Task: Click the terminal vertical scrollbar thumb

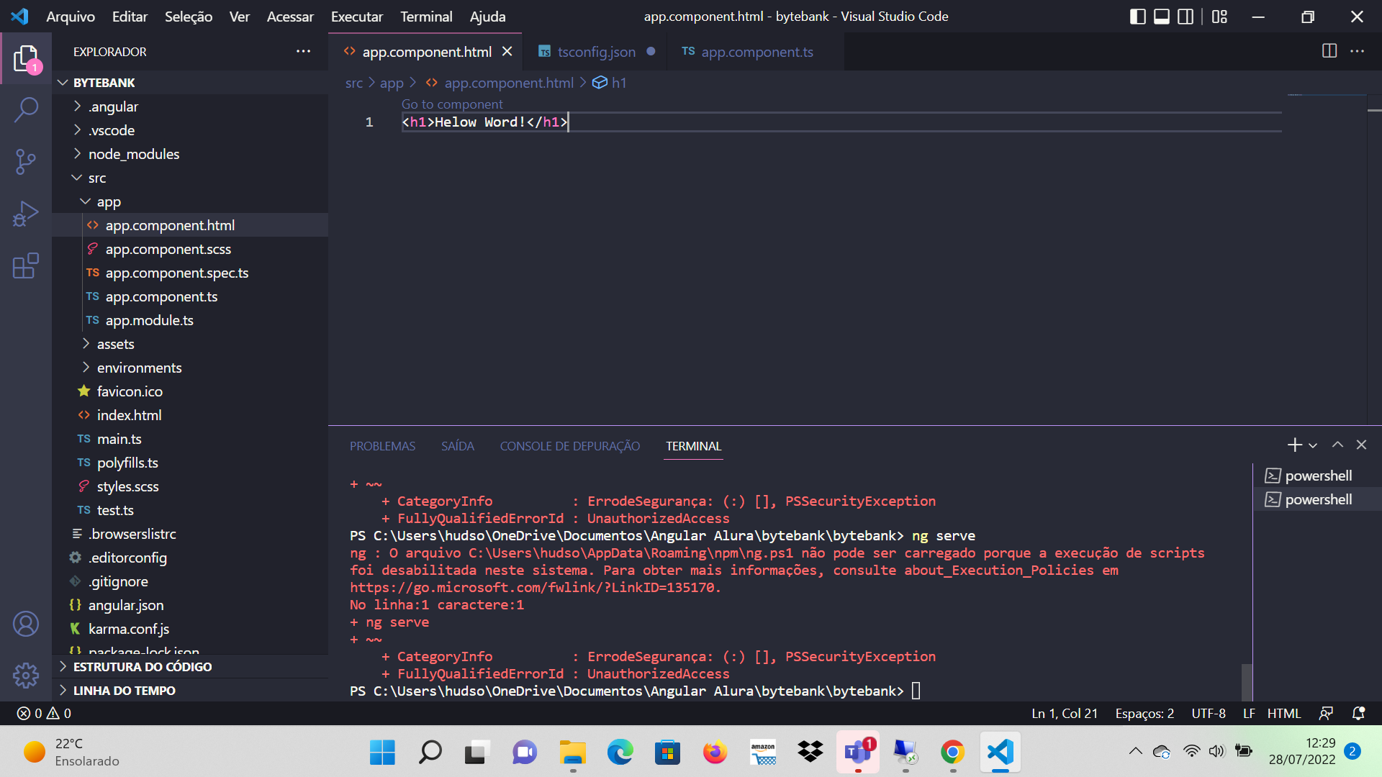Action: tap(1247, 681)
